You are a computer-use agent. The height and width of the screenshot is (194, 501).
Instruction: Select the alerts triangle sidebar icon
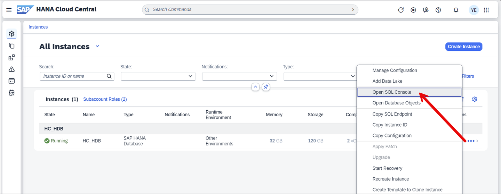[11, 69]
